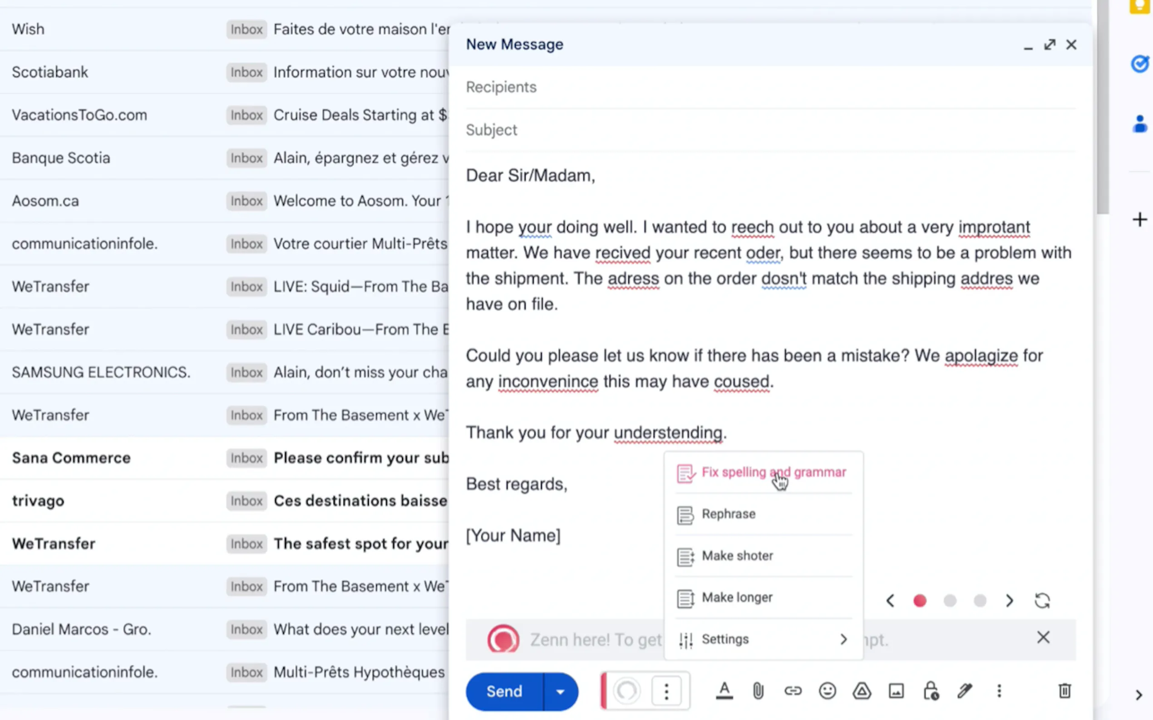
Task: Open formatting options text icon
Action: 724,691
